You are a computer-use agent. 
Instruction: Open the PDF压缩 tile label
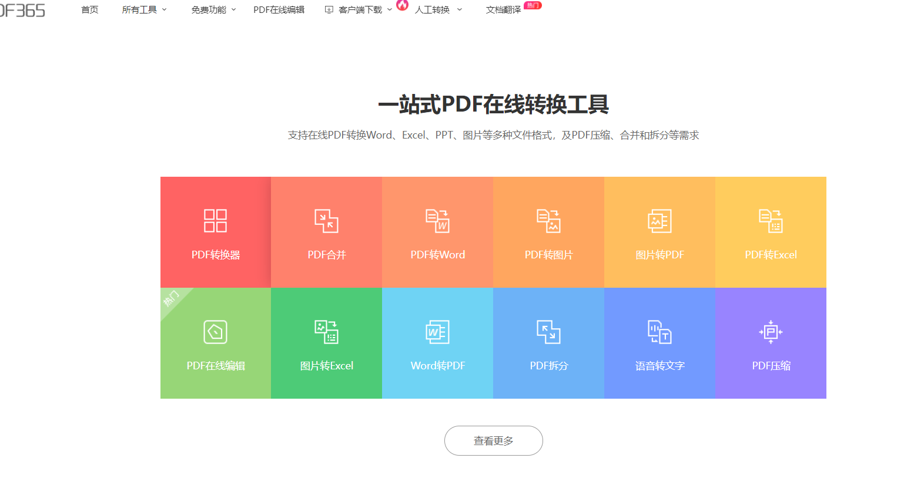point(771,366)
